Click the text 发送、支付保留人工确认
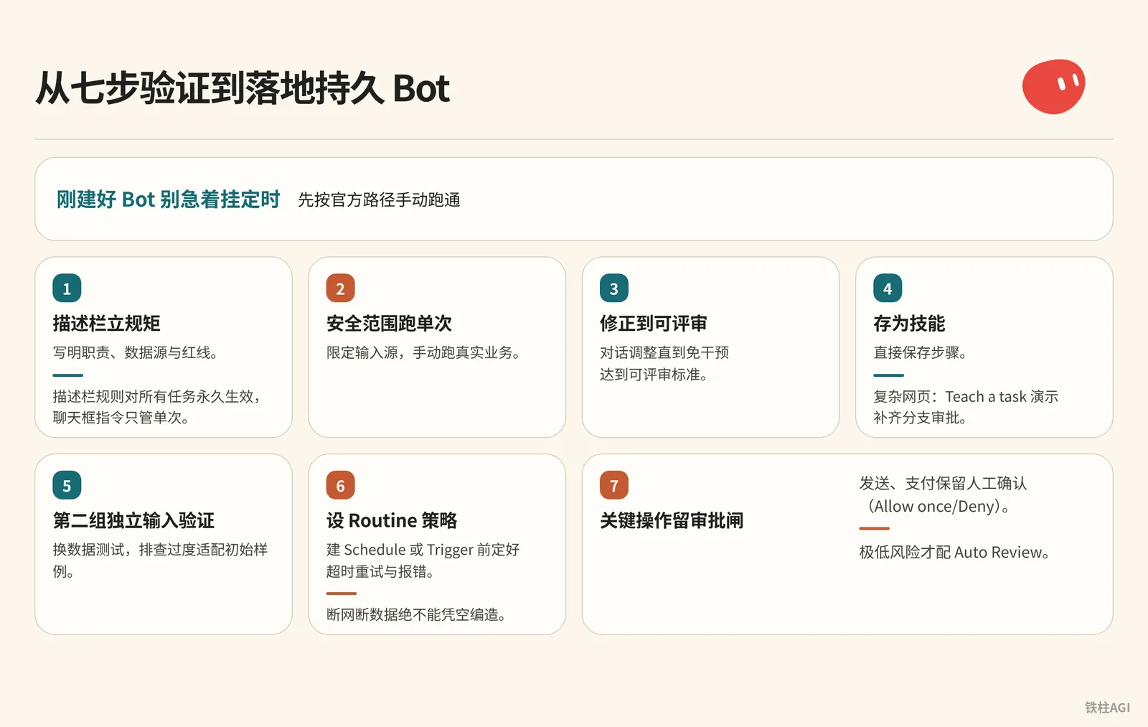The image size is (1148, 727). pyautogui.click(x=943, y=483)
